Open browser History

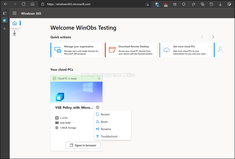(211, 4)
